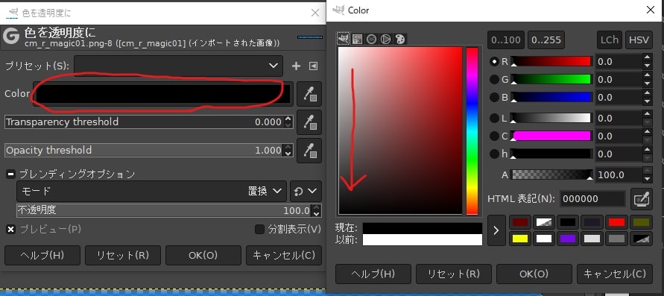
Task: Click OK(O) in the Color dialog
Action: click(x=534, y=274)
